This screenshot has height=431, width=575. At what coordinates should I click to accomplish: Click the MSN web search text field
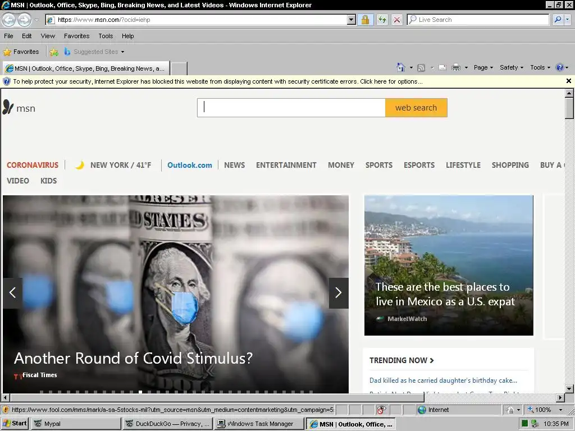(x=291, y=108)
